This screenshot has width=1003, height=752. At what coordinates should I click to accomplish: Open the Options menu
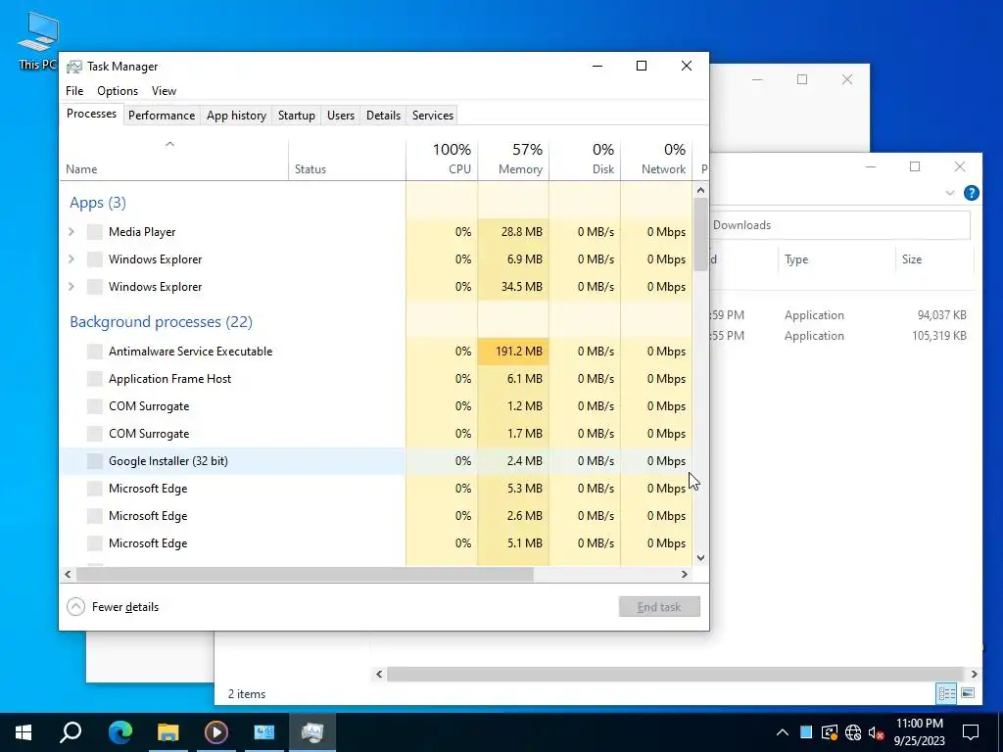coord(118,91)
